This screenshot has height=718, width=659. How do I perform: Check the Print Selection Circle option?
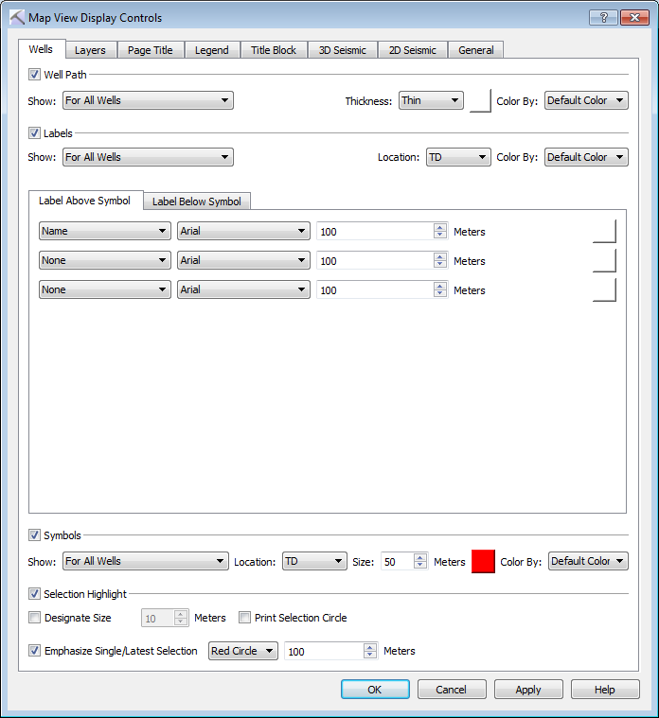pyautogui.click(x=245, y=618)
